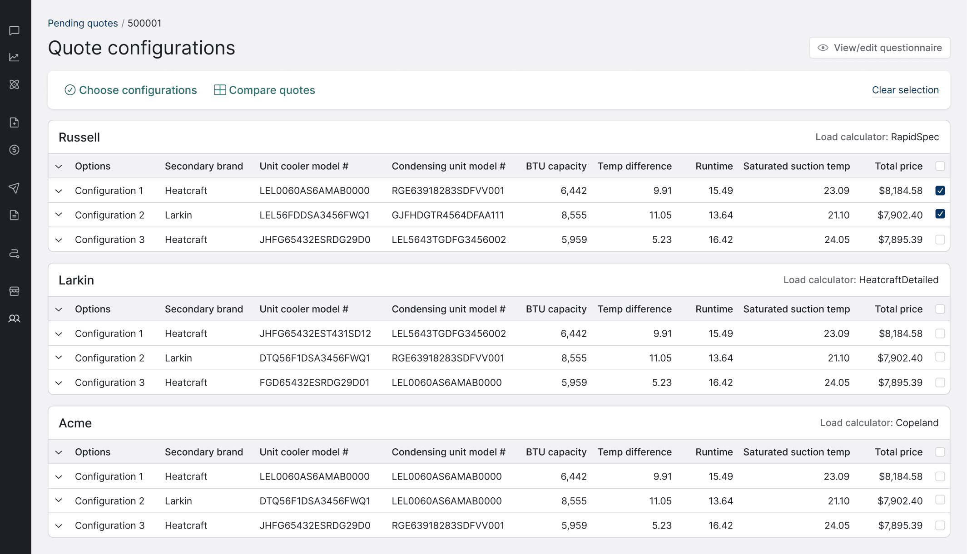Open the chat messages sidebar icon

(x=14, y=31)
